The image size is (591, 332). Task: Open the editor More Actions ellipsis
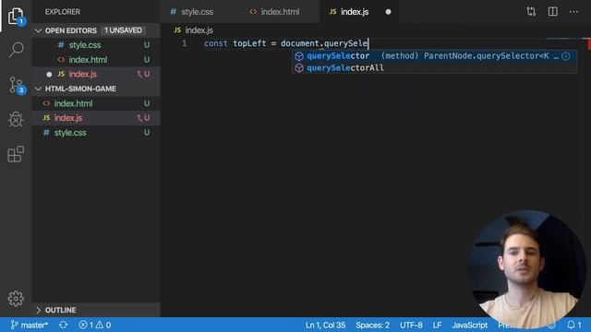pos(573,12)
